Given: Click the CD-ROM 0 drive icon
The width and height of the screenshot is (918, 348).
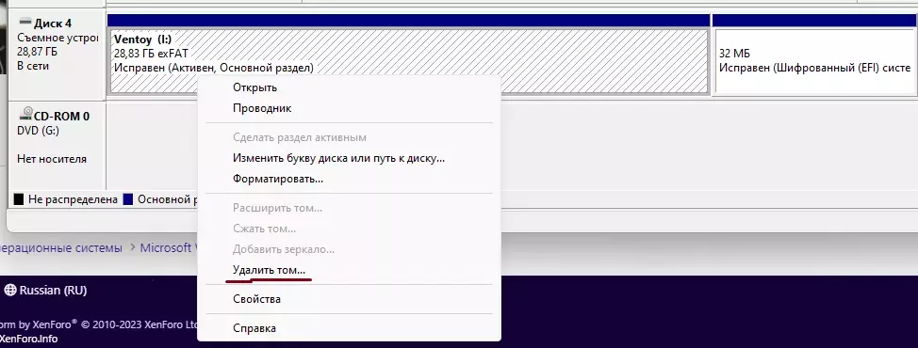Looking at the screenshot, I should 25,115.
